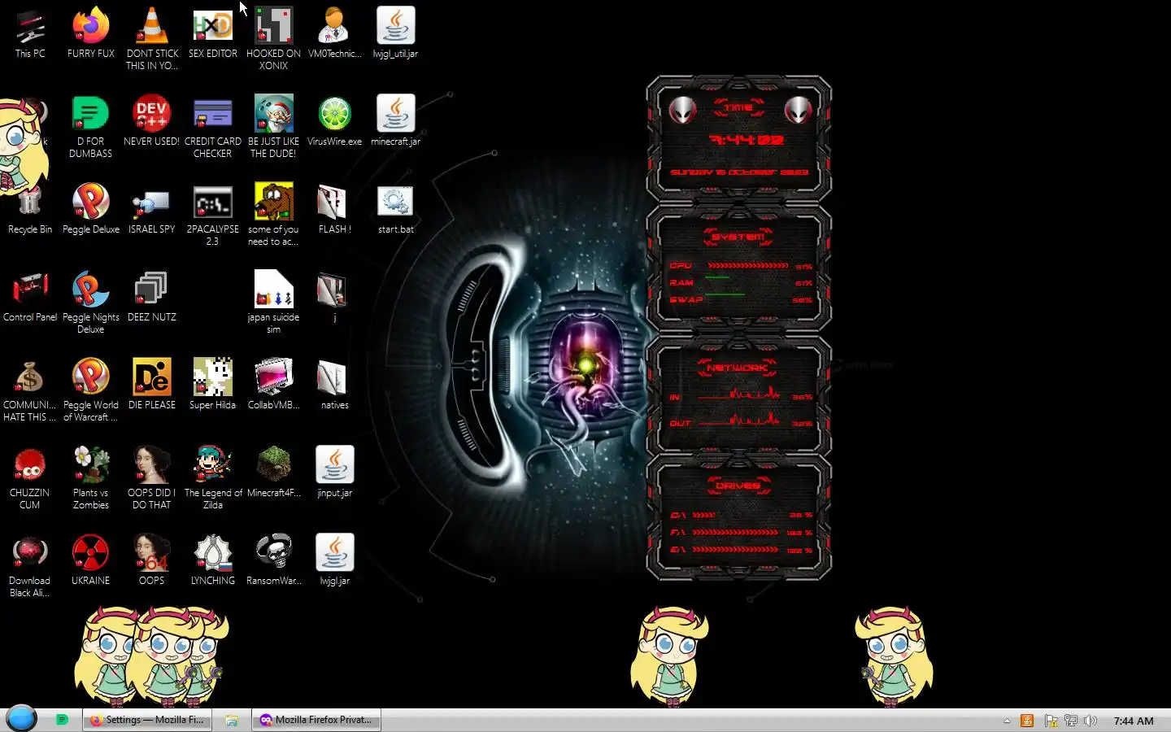The width and height of the screenshot is (1171, 732).
Task: Click the right alien head on Time widget
Action: [x=798, y=110]
